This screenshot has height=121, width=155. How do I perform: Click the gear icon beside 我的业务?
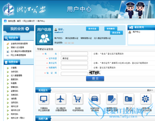click(x=27, y=29)
